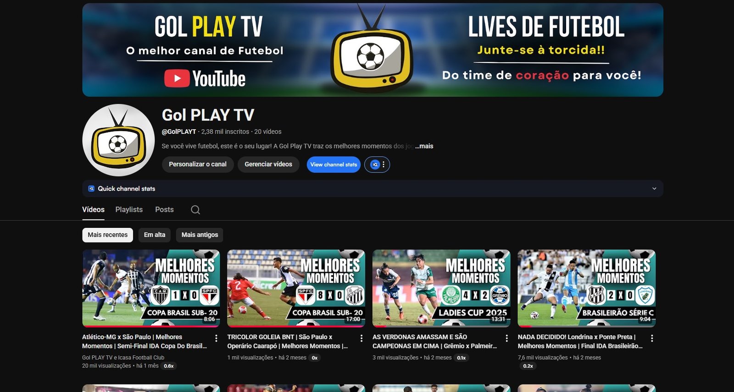Open options menu for NADA DECIDIDO Londrina video
Viewport: 734px width, 392px height.
click(x=652, y=338)
